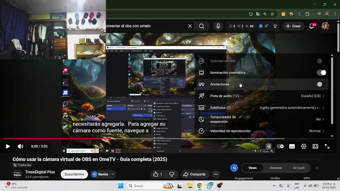Clear the YouTube search box with the X
Image resolution: width=340 pixels, height=191 pixels.
click(x=190, y=26)
